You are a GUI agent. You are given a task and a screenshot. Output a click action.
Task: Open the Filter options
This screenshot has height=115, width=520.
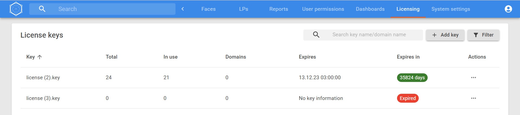483,35
